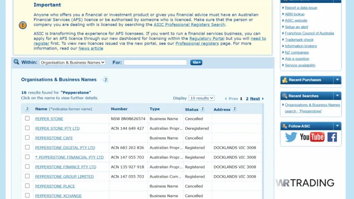Open the Facebook icon under Follow ASIC
The image size is (354, 199).
pos(332,137)
